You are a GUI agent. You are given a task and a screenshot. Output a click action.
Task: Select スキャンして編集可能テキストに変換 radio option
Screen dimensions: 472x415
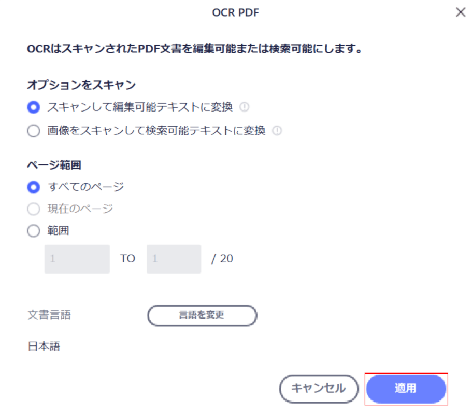pyautogui.click(x=34, y=107)
